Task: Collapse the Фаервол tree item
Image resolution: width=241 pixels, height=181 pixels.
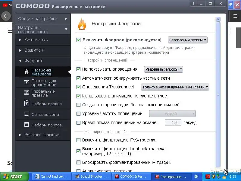Action: tap(43, 61)
